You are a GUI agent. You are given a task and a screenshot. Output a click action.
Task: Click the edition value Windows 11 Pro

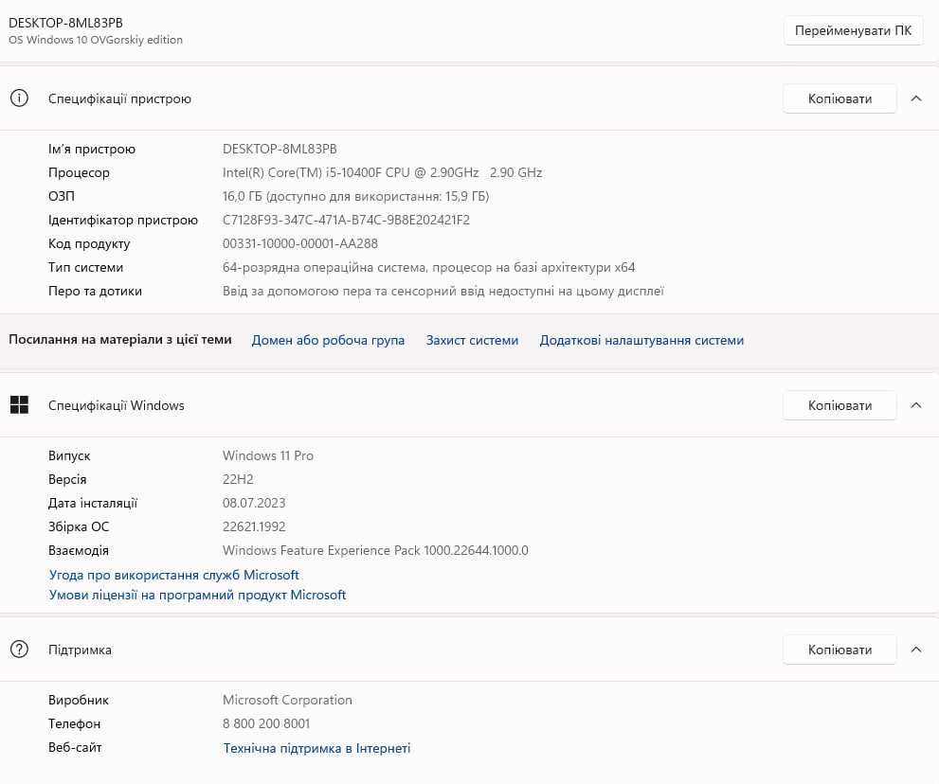268,455
